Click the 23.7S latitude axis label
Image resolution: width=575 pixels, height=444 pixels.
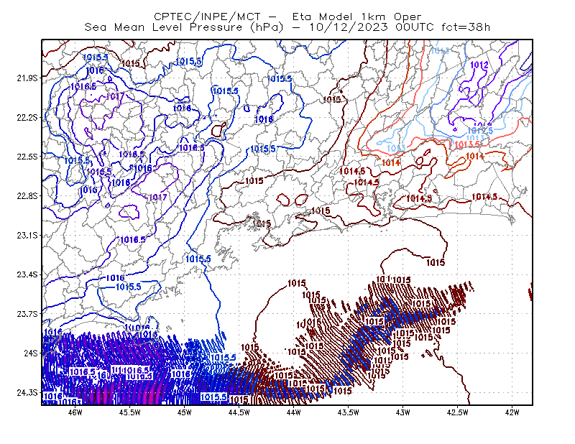(27, 314)
